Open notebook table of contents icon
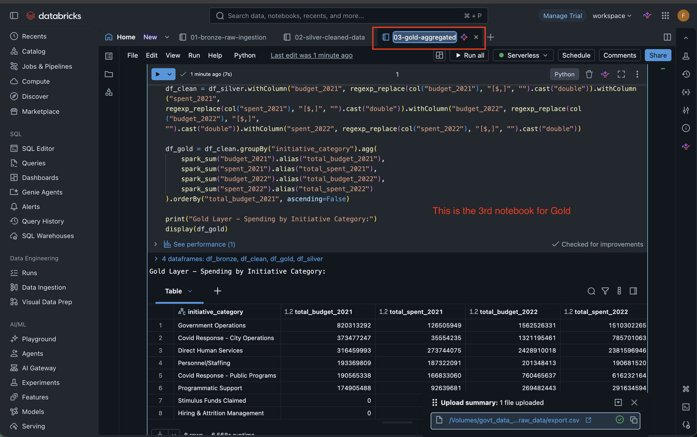Viewport: 697px width, 437px height. [109, 56]
